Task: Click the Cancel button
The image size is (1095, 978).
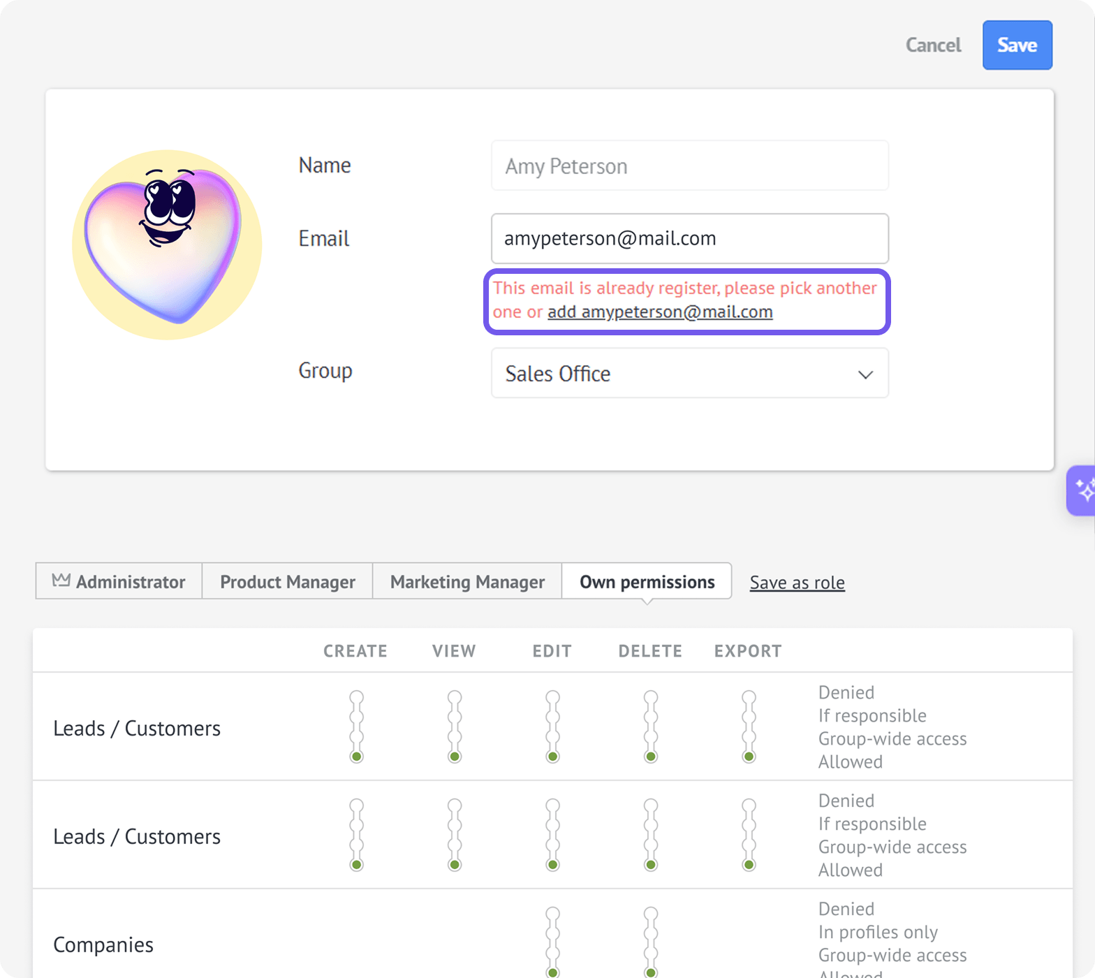Action: point(933,45)
